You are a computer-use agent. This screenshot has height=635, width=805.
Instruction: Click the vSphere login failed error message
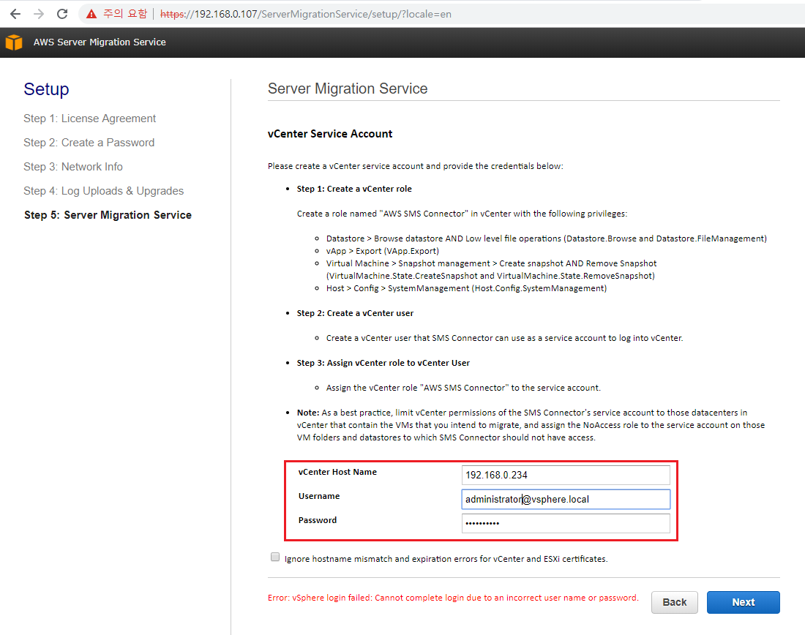click(x=453, y=598)
